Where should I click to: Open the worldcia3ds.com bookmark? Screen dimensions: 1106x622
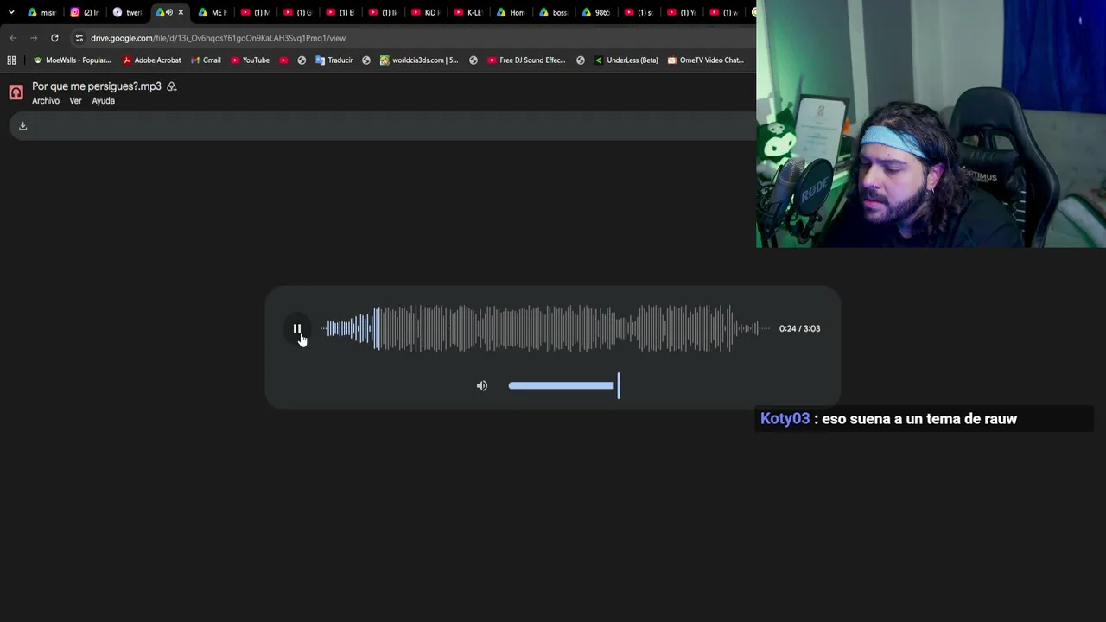coord(419,60)
